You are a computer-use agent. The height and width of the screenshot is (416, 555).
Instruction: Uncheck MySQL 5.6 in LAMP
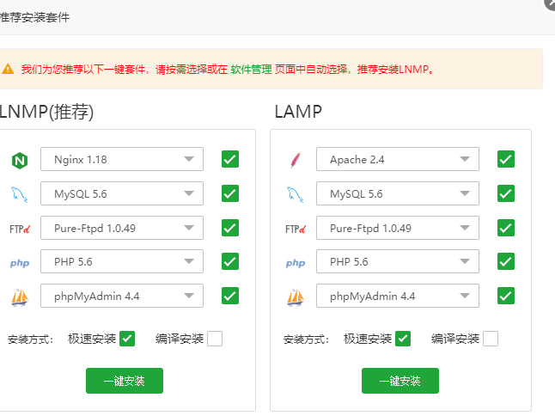tap(506, 193)
